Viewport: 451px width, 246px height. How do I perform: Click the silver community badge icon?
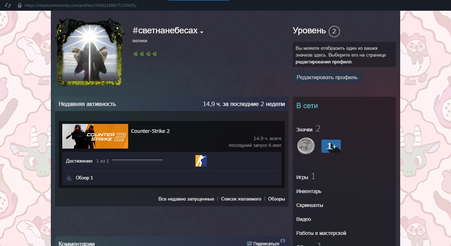306,146
